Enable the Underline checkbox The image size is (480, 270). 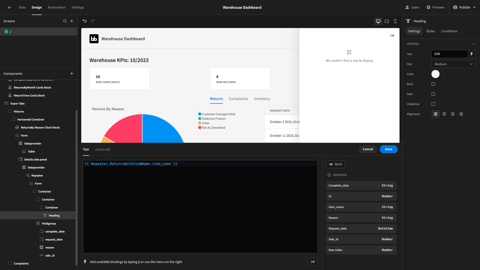pyautogui.click(x=433, y=104)
